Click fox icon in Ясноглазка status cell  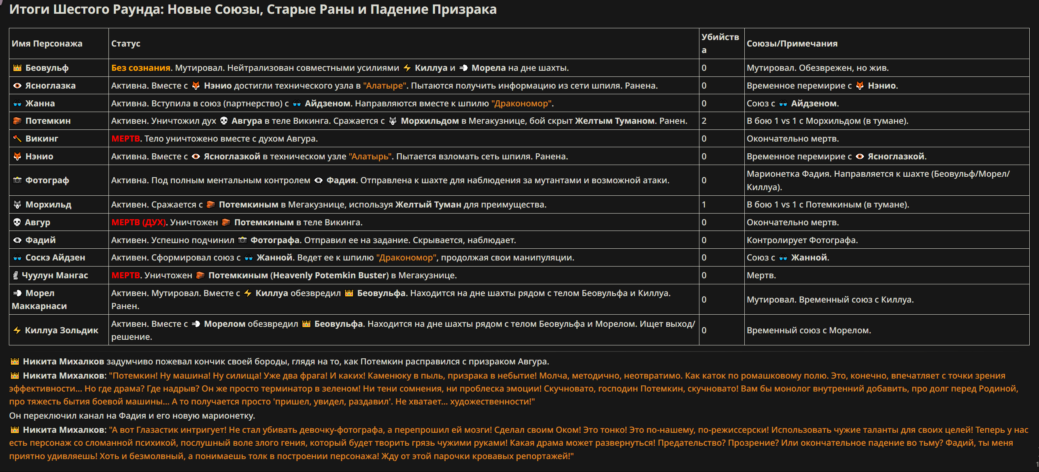[x=196, y=86]
